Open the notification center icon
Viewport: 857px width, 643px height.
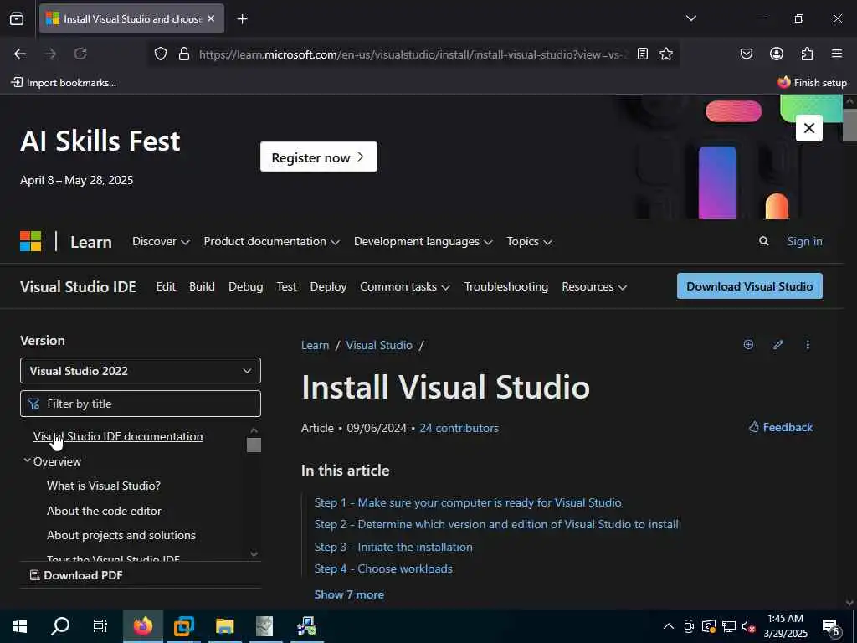coord(831,626)
